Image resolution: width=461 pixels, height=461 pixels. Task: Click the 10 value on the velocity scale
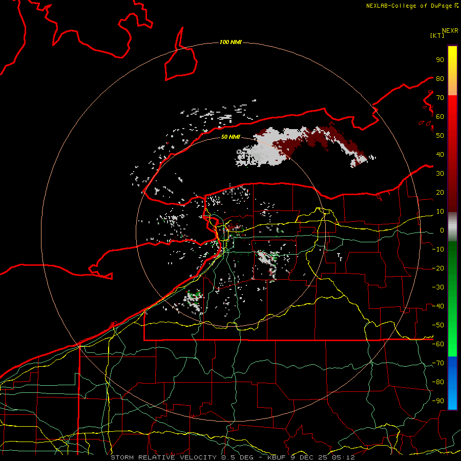pos(440,212)
